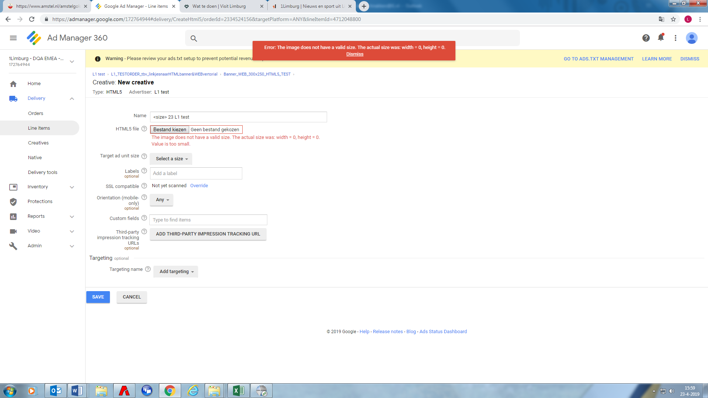Switch to Visit Limburg browser tab
Image resolution: width=708 pixels, height=398 pixels.
point(224,6)
